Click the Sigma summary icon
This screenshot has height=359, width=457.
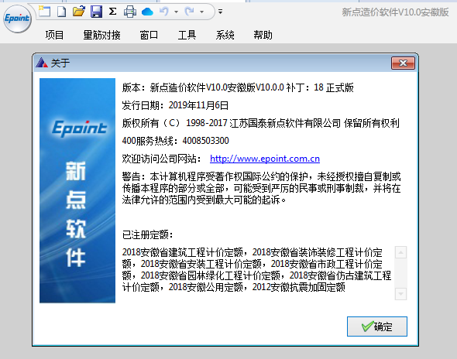pyautogui.click(x=112, y=12)
